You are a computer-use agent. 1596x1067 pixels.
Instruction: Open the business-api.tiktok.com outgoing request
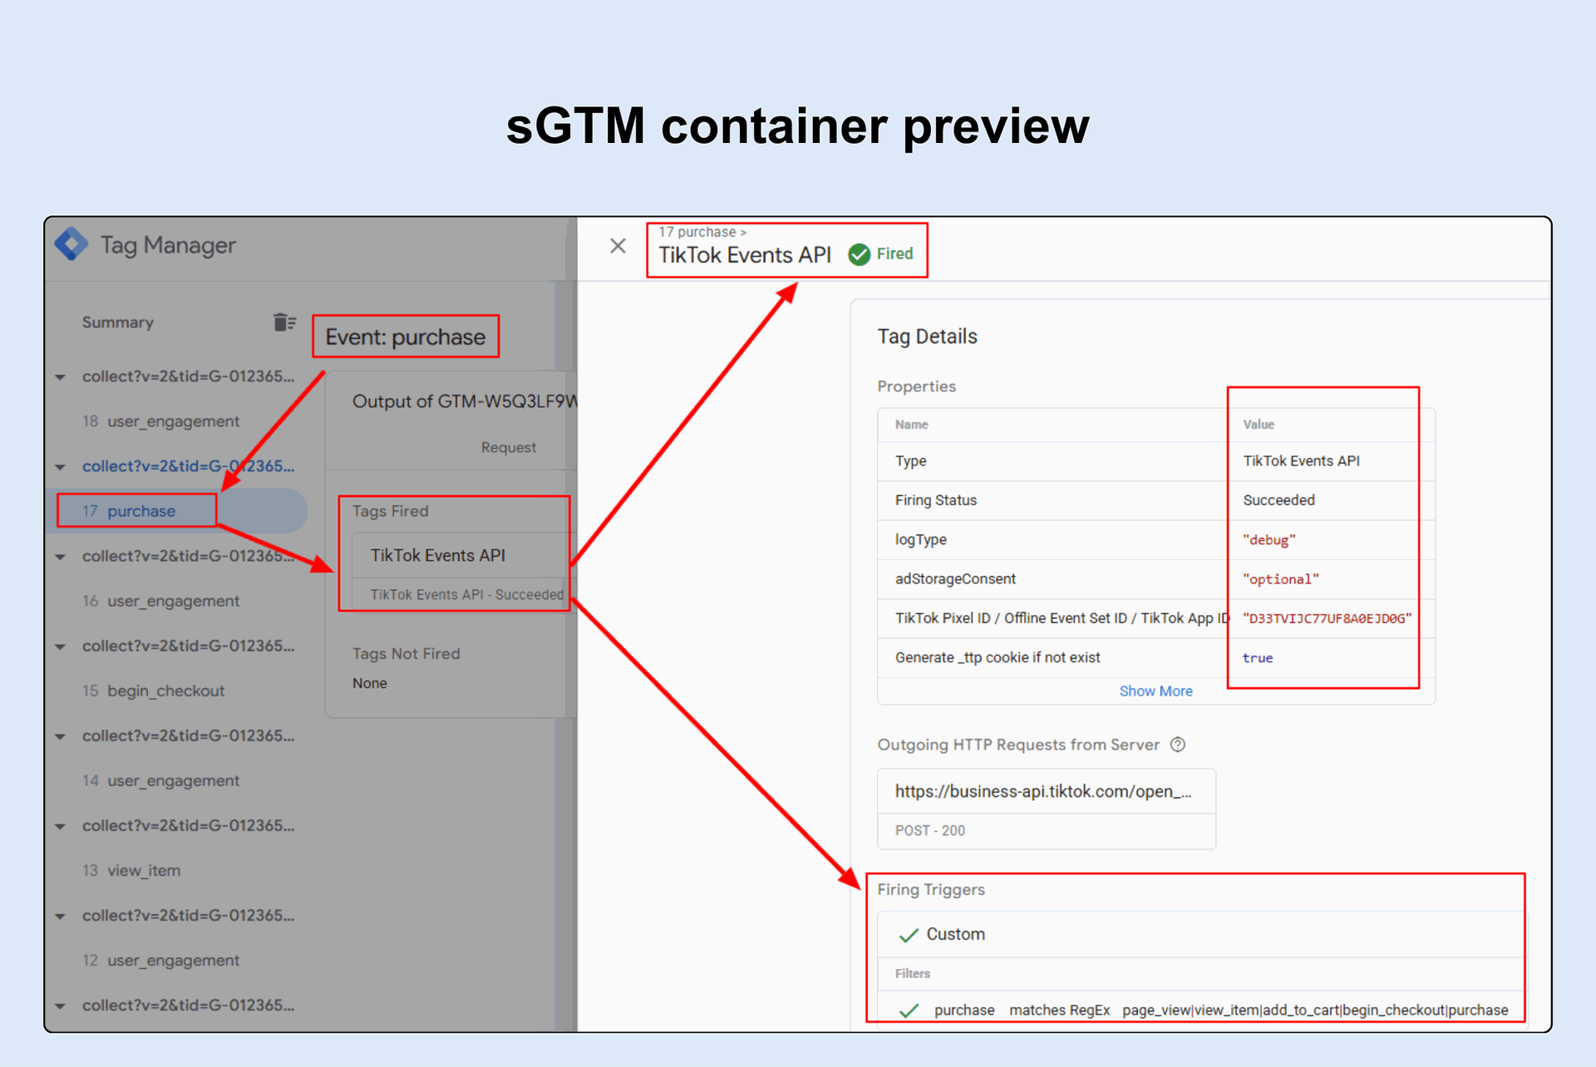pos(1042,792)
